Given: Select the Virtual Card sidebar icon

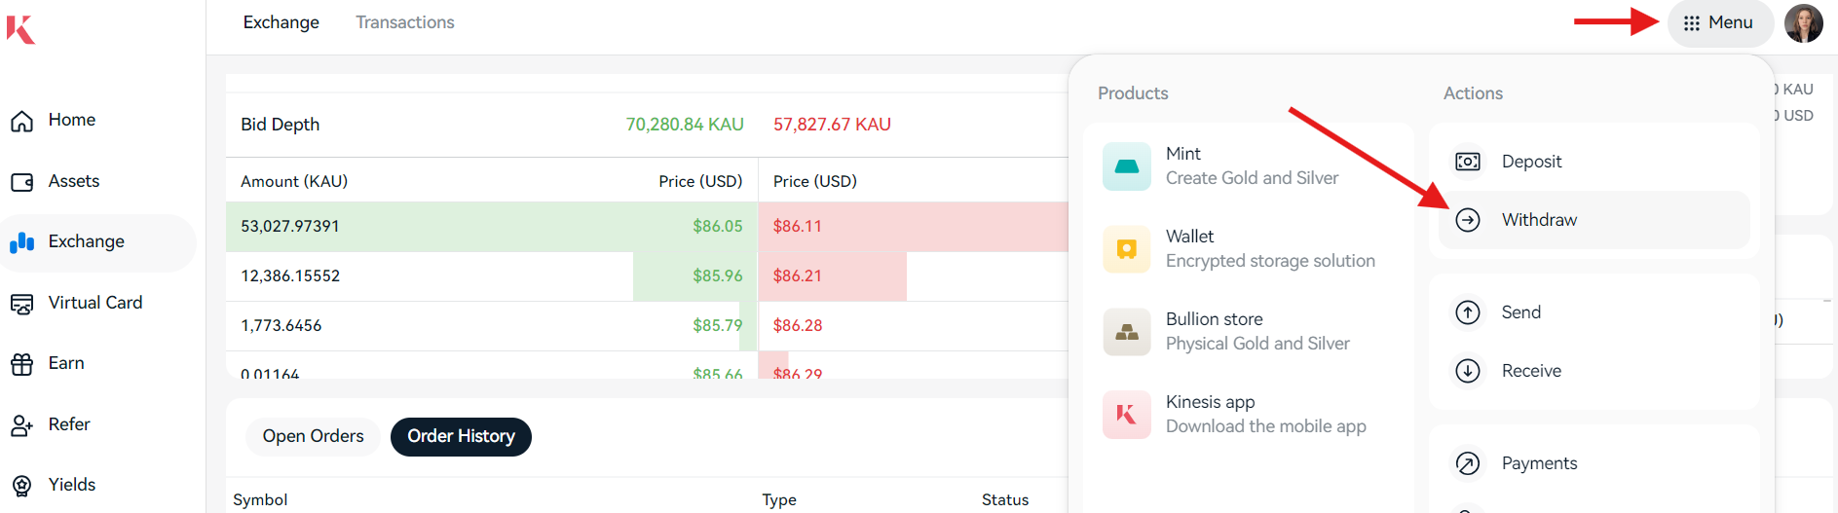Looking at the screenshot, I should point(22,304).
